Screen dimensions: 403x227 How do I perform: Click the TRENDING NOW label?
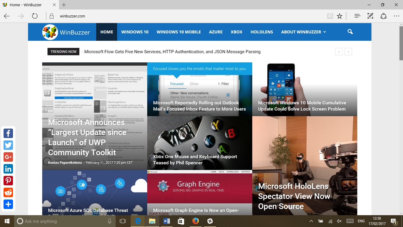[x=63, y=52]
